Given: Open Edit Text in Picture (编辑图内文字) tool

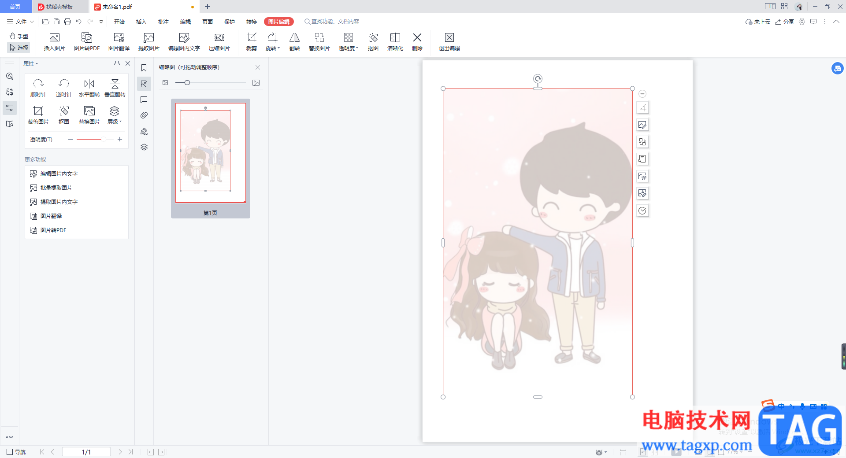Looking at the screenshot, I should [184, 42].
